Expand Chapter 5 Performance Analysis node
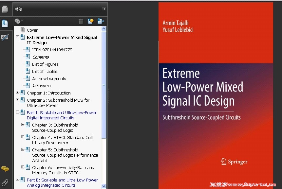The width and height of the screenshot is (282, 189). pos(23,149)
